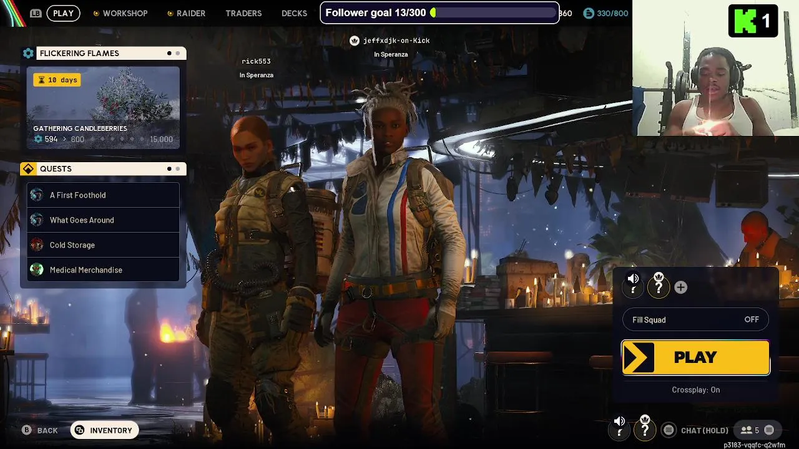The height and width of the screenshot is (449, 799).
Task: Open the PLAY tab in top navigation
Action: [x=63, y=13]
